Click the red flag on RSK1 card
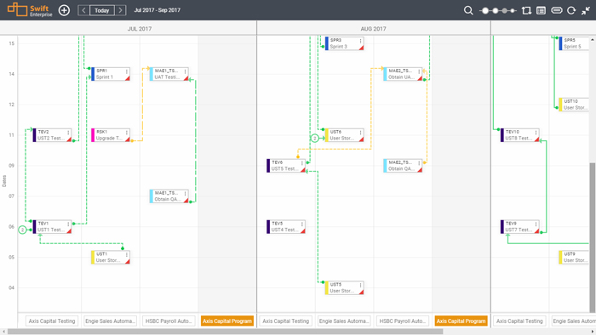This screenshot has height=335, width=596. 128,139
